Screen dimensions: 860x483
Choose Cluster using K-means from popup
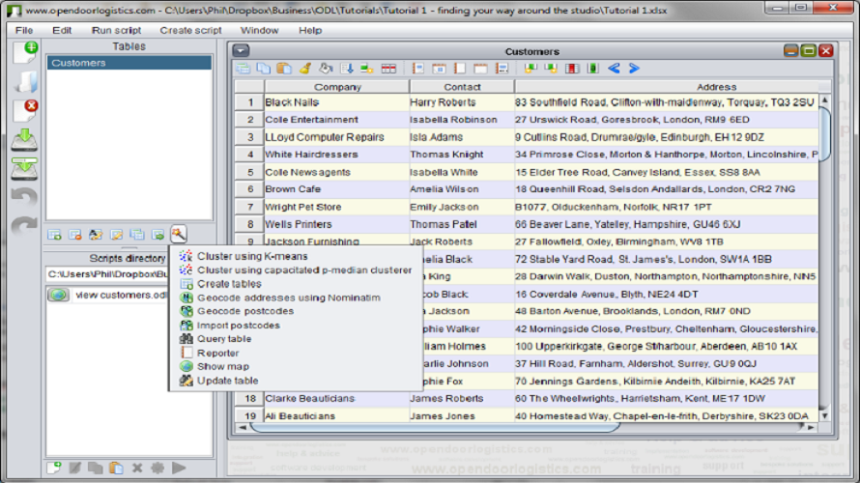point(252,257)
